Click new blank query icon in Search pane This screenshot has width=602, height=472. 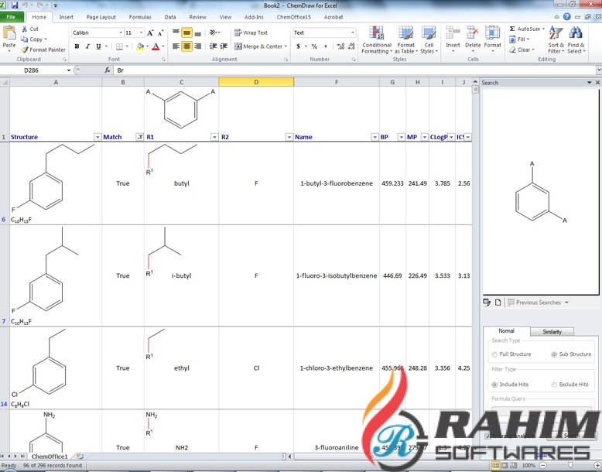click(498, 303)
